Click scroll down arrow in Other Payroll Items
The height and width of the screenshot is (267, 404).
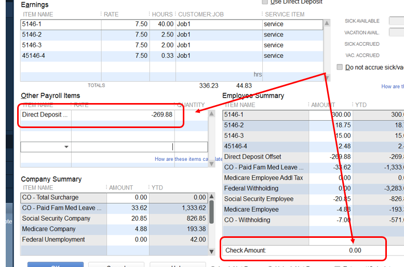211,164
